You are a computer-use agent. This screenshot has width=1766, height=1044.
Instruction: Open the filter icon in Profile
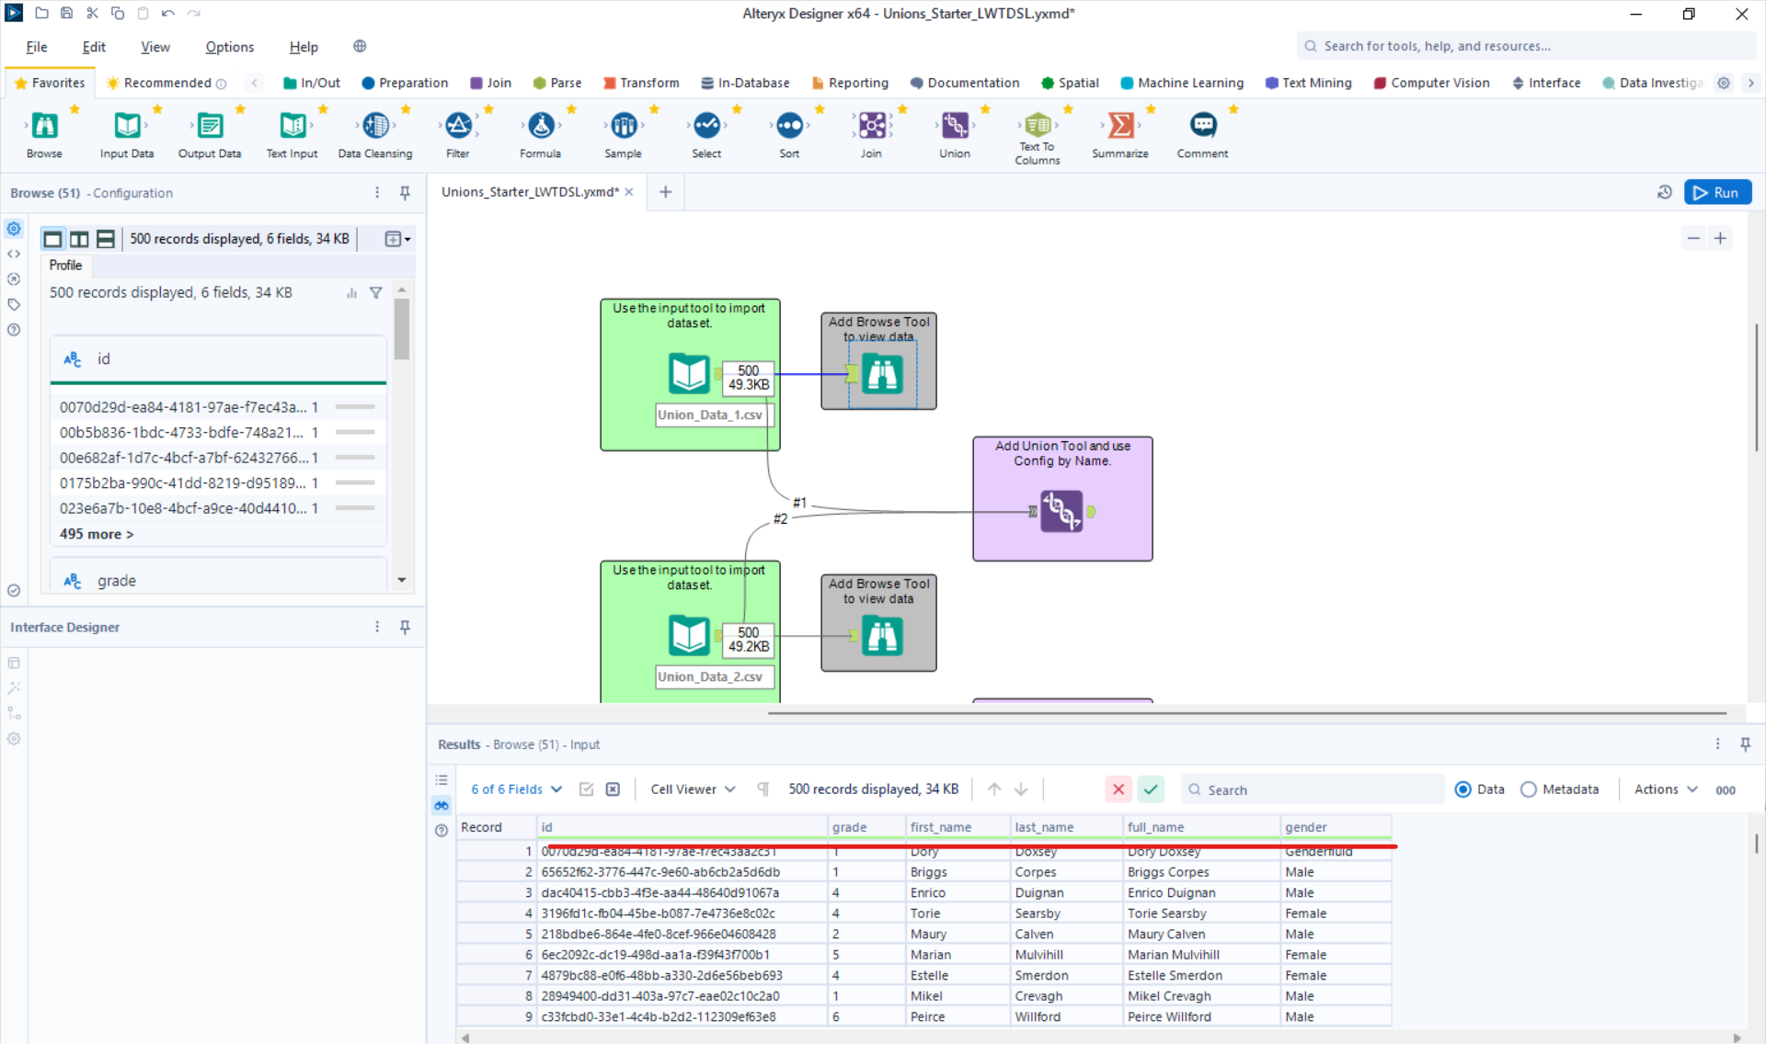tap(376, 293)
